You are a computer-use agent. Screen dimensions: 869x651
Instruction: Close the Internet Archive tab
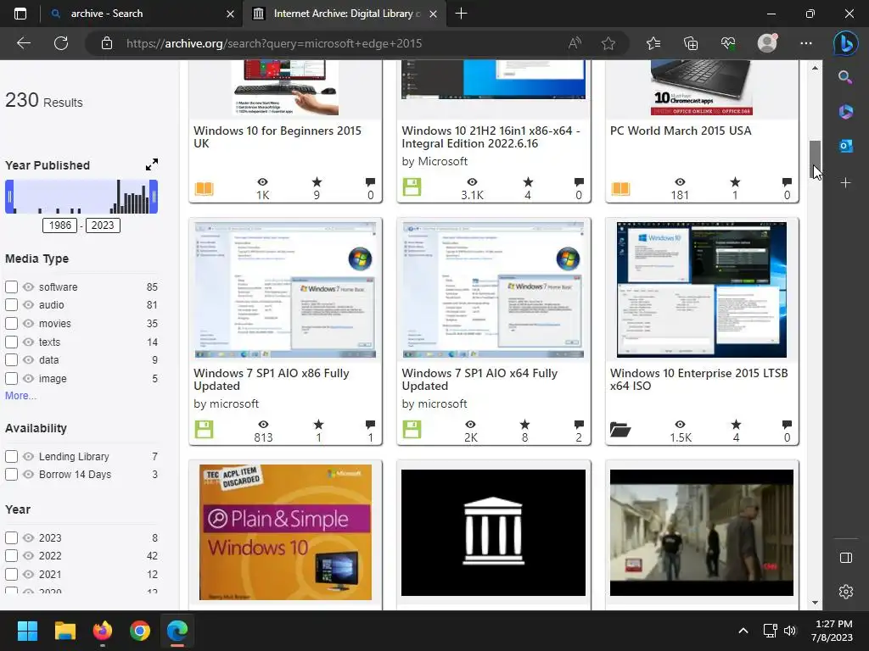coord(434,14)
